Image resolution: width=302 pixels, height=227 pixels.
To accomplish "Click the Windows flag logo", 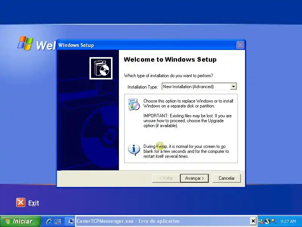I will click(x=25, y=43).
